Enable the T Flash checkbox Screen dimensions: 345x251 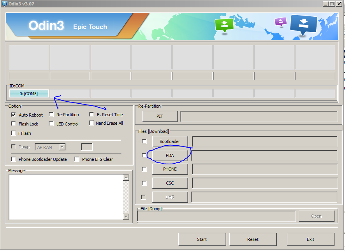pos(13,133)
